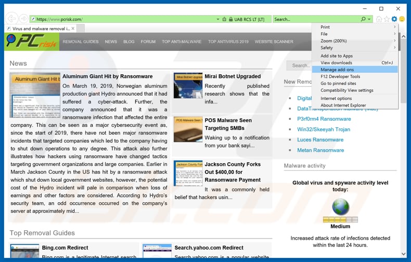Click the refresh/compatibility icon in address bar
The image size is (411, 262).
[x=224, y=19]
